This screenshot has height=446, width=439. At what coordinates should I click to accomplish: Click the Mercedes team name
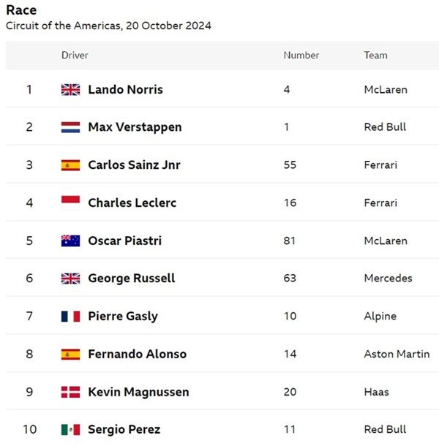(388, 278)
